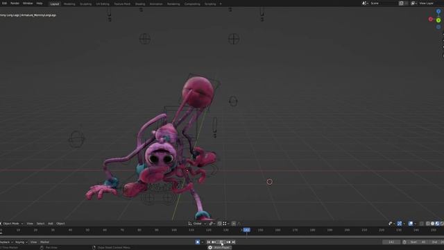Toggle the preview range clock icon
Image resolution: width=444 pixels, height=250 pixels.
coord(404,242)
